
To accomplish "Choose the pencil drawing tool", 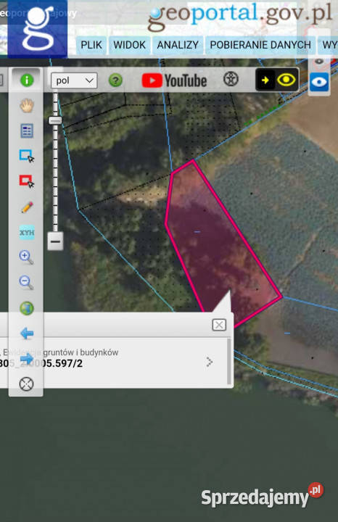I will pos(27,207).
